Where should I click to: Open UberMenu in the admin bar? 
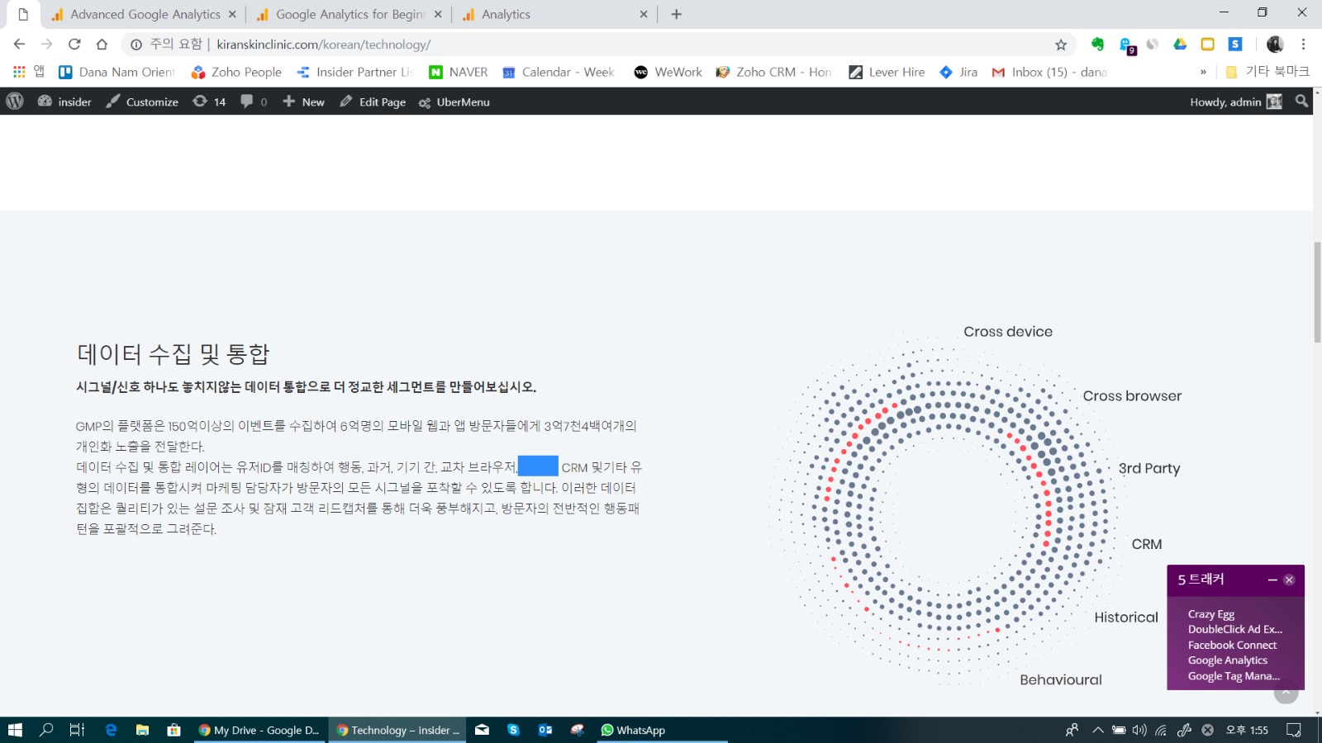454,102
